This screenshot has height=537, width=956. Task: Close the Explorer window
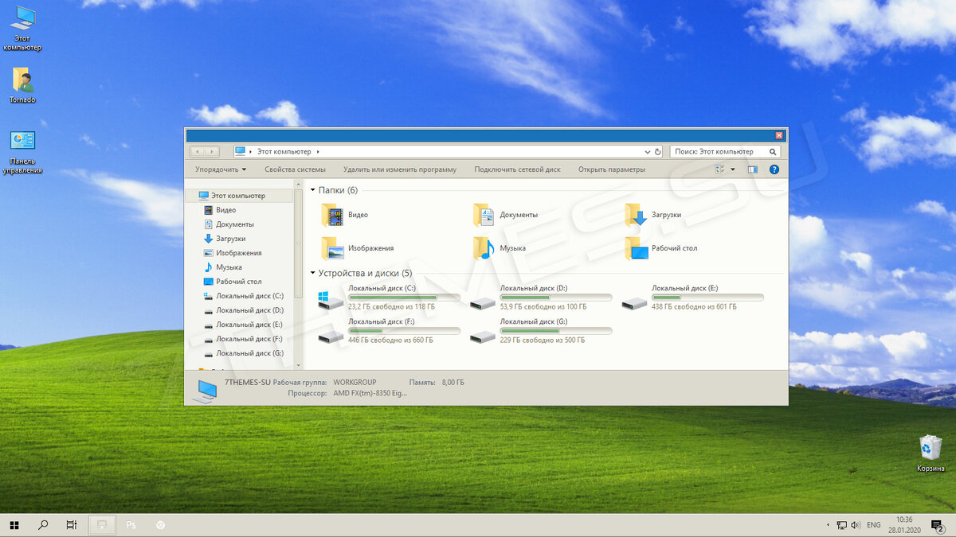(779, 136)
